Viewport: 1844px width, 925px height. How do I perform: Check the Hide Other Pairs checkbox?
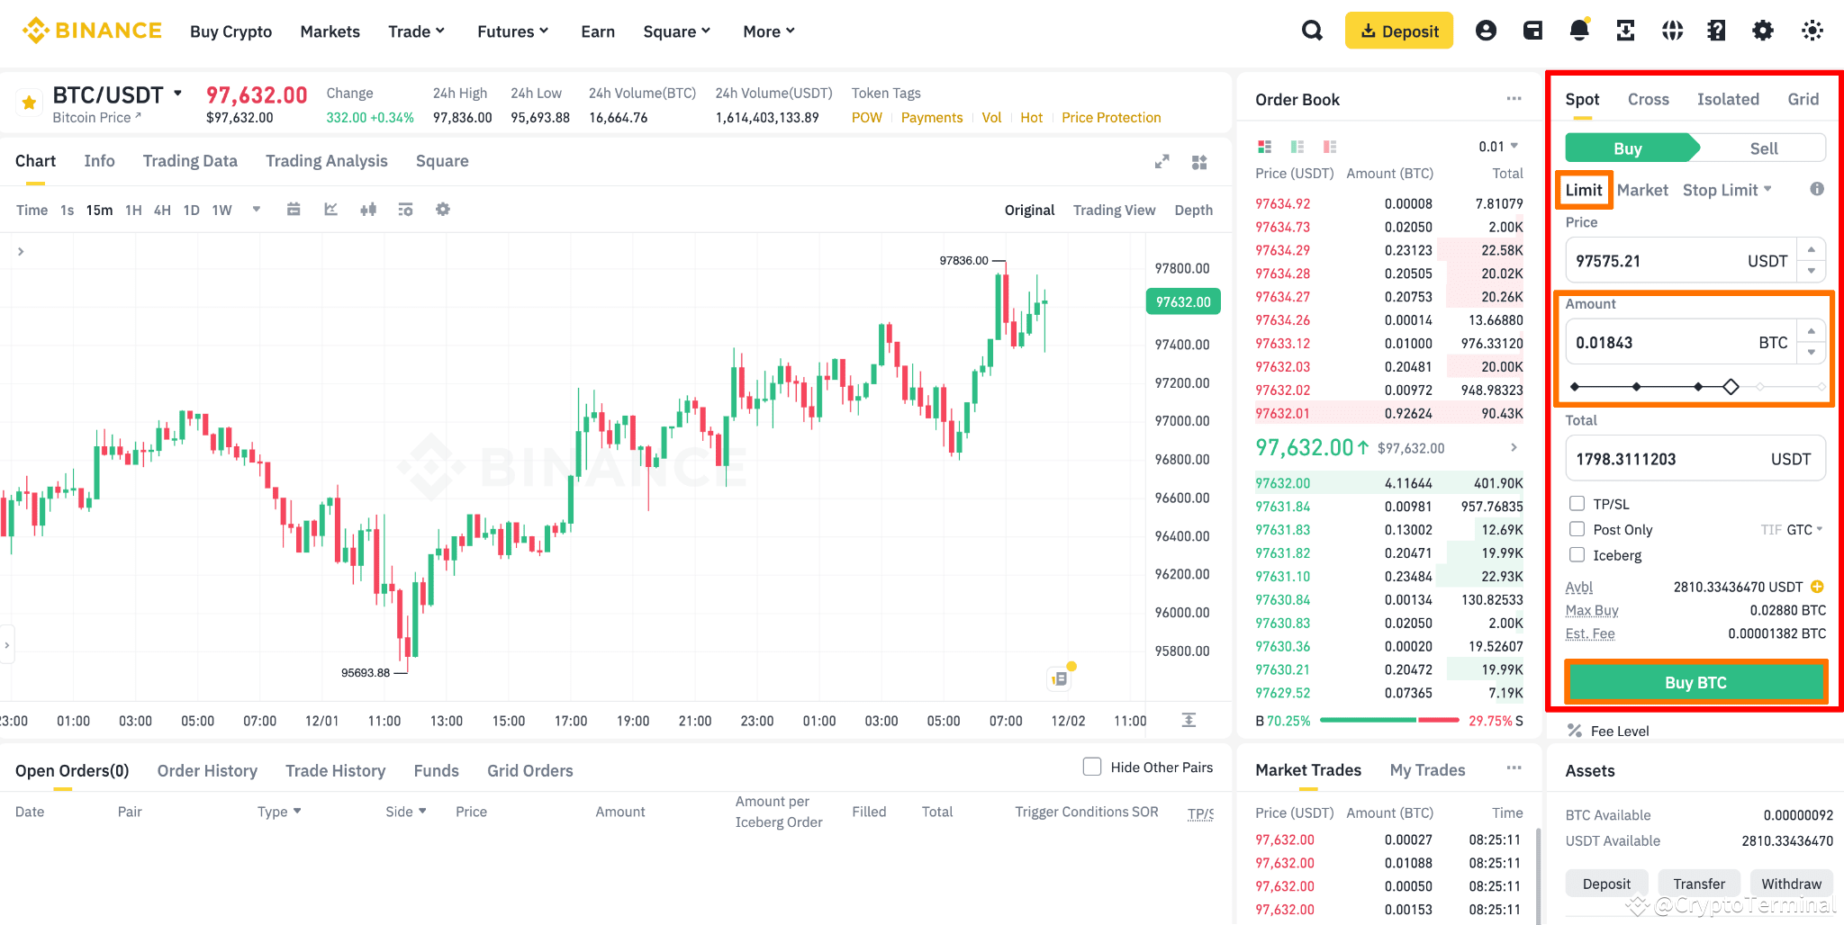[1092, 767]
